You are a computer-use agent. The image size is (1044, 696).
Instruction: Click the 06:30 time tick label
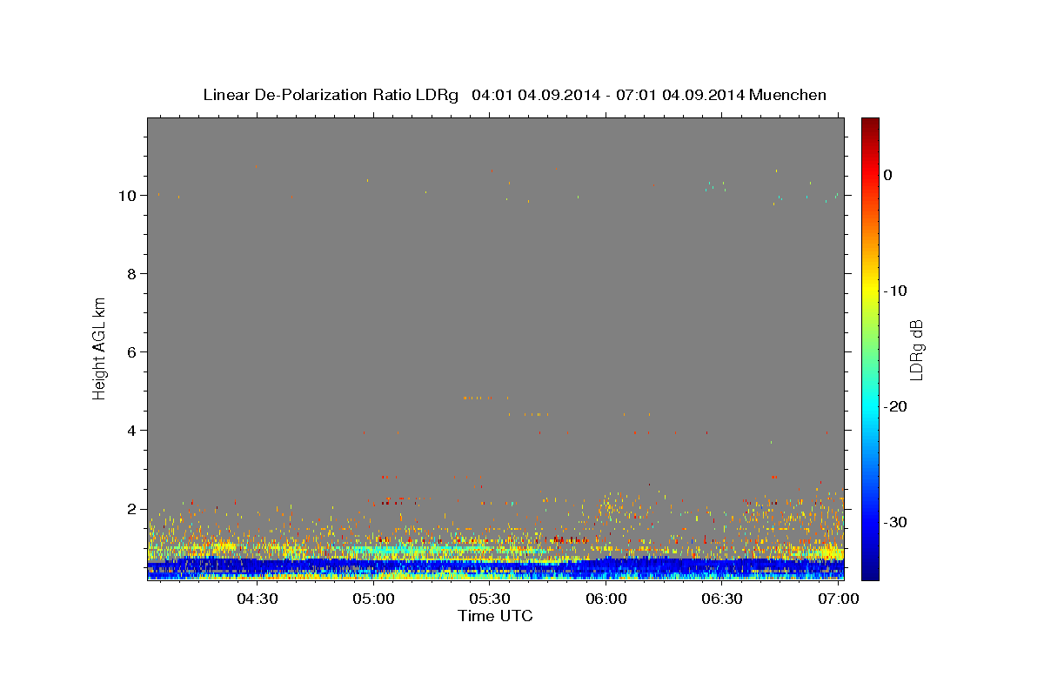pyautogui.click(x=722, y=599)
